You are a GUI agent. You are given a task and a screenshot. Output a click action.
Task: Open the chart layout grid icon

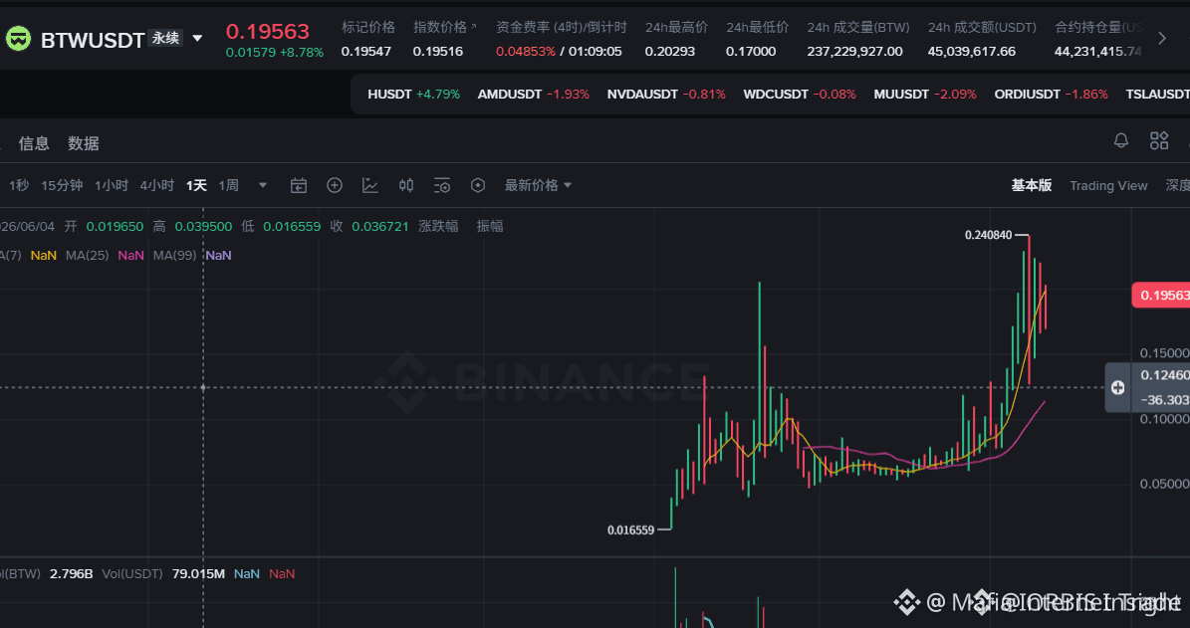tap(1159, 140)
